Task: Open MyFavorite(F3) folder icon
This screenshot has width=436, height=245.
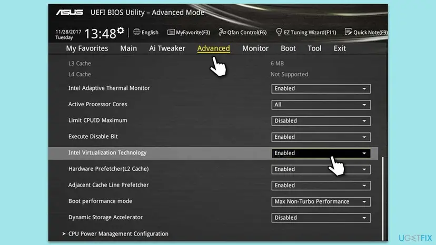Action: (171, 32)
